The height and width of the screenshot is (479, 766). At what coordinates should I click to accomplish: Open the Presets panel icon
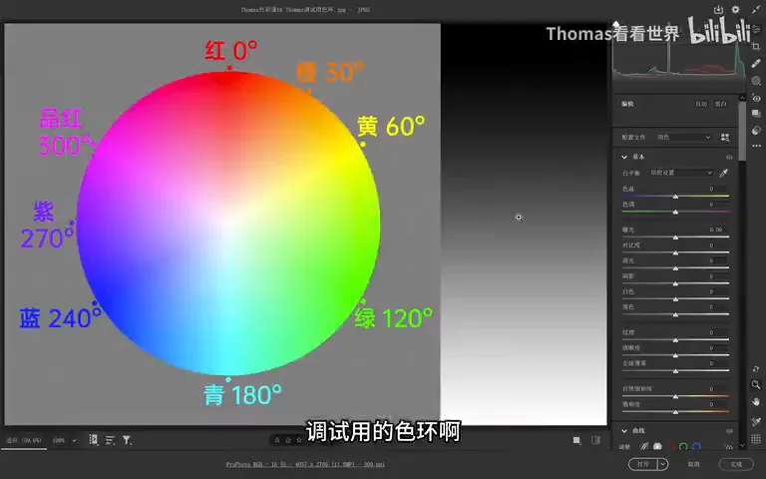(x=756, y=130)
